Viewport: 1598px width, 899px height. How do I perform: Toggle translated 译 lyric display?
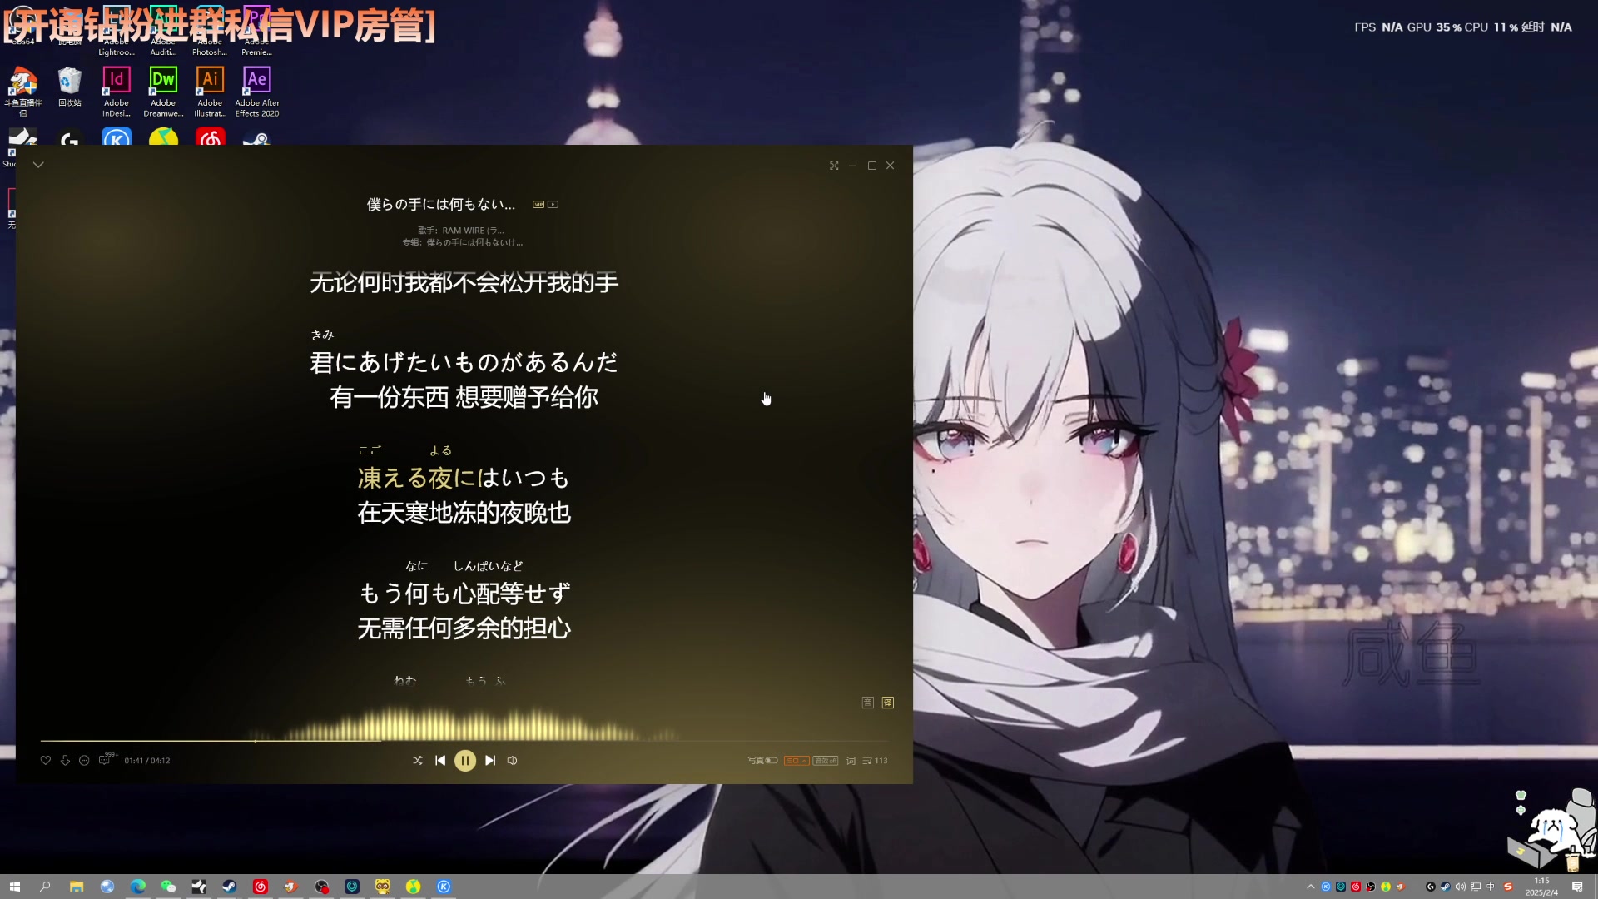click(x=888, y=703)
